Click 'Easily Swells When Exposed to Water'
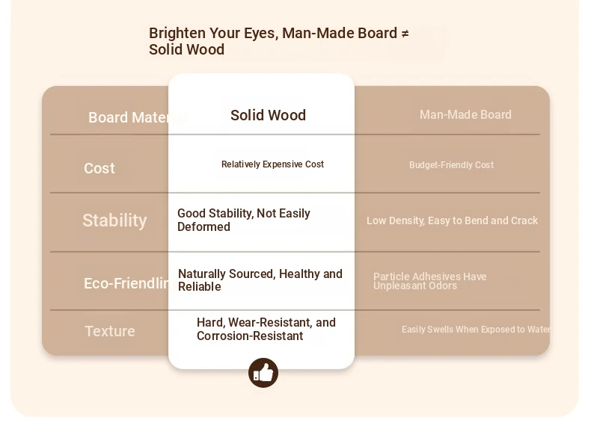The image size is (591, 426). coord(476,330)
